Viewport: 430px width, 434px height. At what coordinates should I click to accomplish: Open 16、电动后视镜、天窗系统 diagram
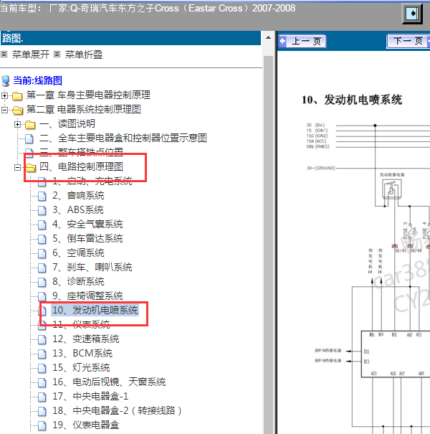109,382
